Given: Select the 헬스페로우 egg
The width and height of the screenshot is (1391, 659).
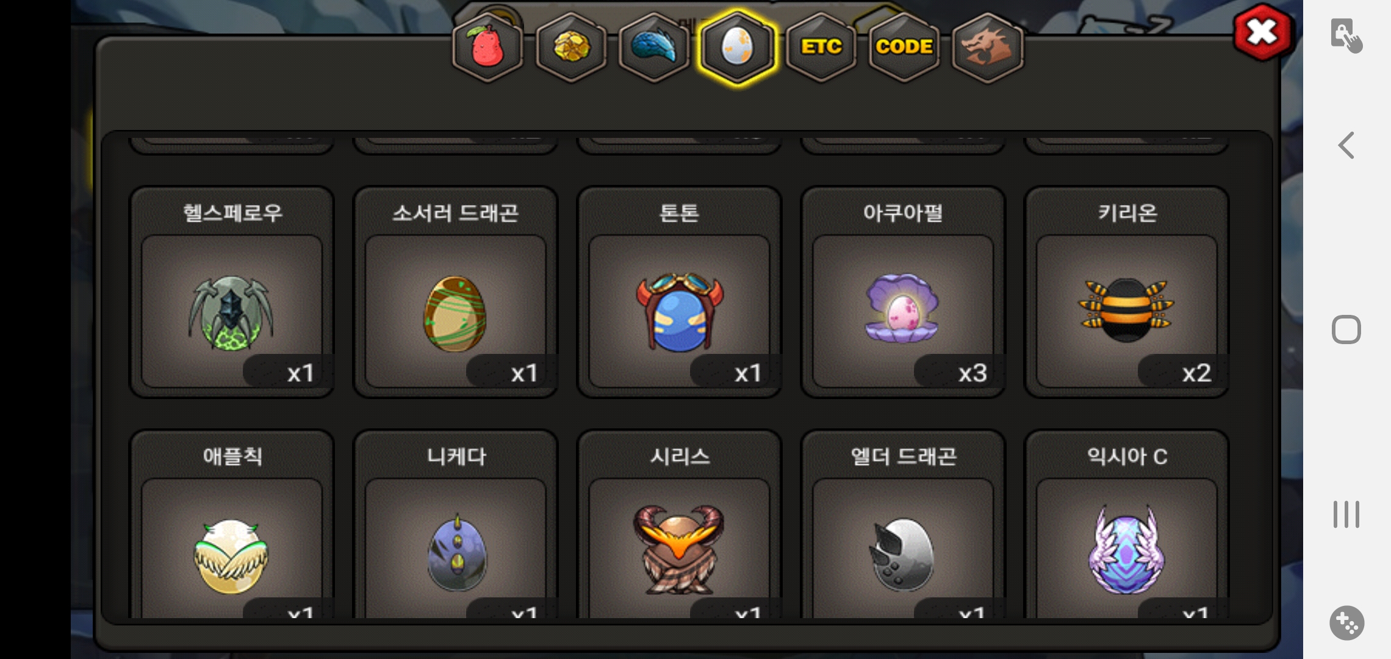Looking at the screenshot, I should click(232, 292).
